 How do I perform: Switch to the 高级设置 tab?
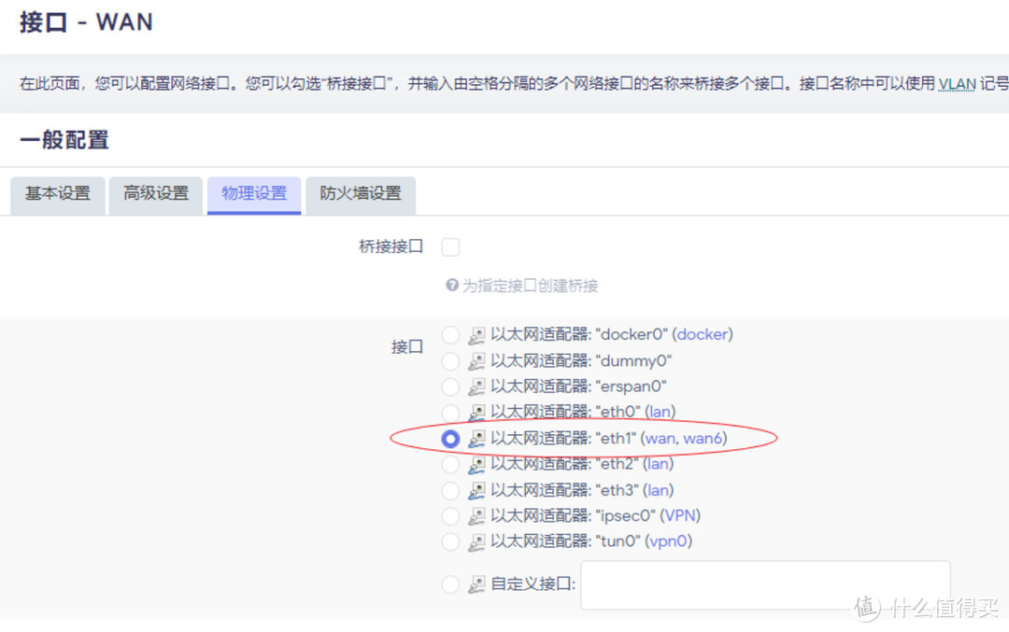tap(155, 195)
